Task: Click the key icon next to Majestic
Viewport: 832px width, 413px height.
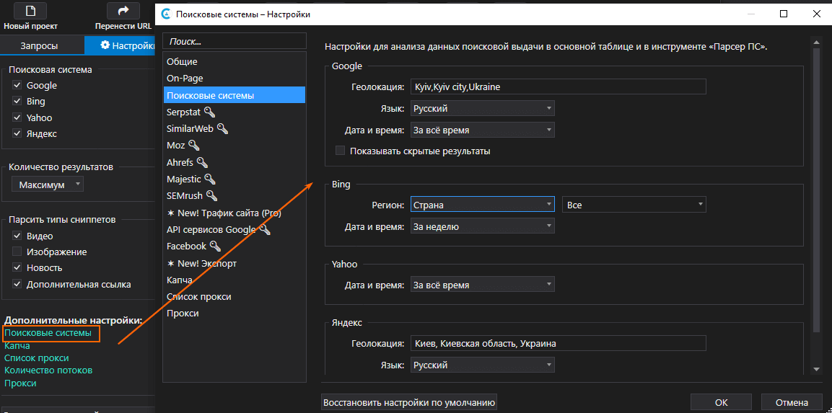Action: click(x=209, y=179)
